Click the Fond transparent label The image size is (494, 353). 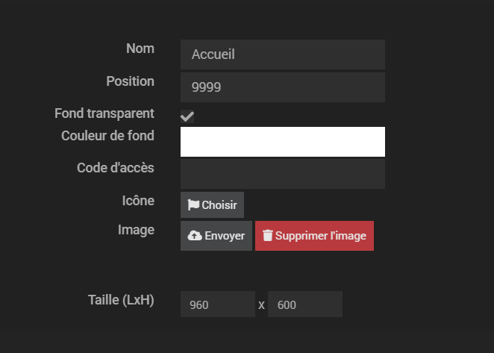point(104,113)
